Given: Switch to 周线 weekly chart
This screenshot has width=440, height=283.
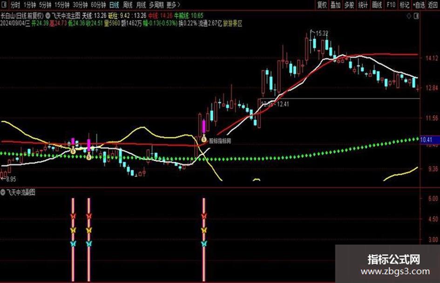Looking at the screenshot, I should coord(128,5).
